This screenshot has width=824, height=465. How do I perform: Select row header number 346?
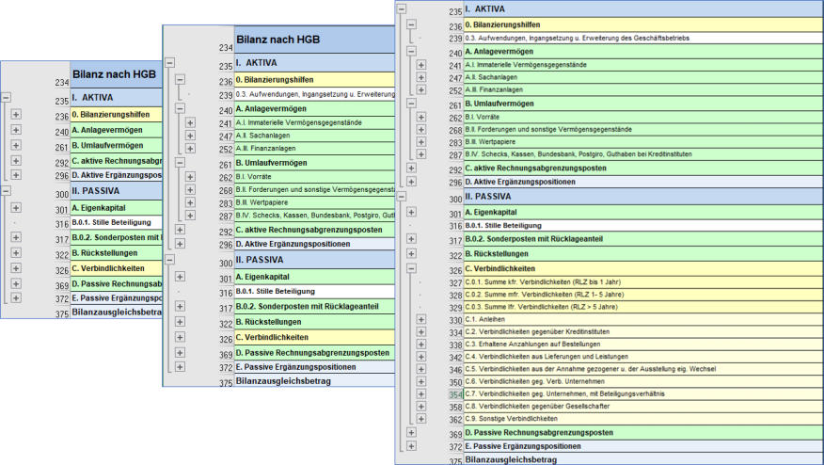tap(455, 370)
